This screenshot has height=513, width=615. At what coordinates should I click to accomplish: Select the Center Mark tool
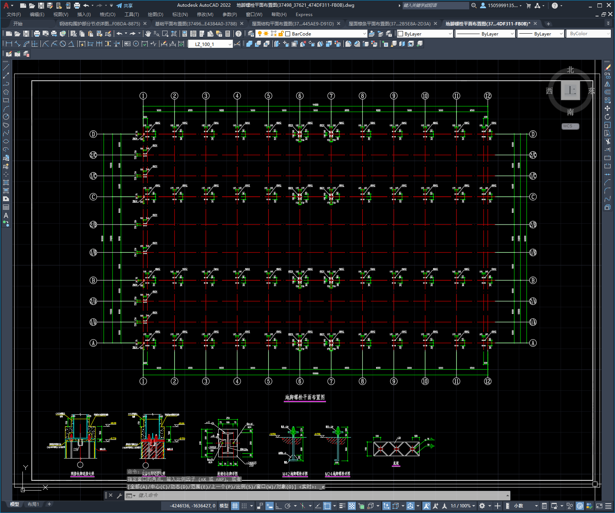coord(136,44)
